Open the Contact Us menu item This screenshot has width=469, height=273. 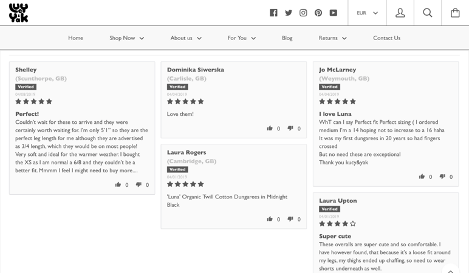point(386,38)
